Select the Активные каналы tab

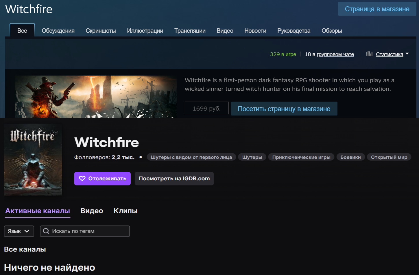38,211
